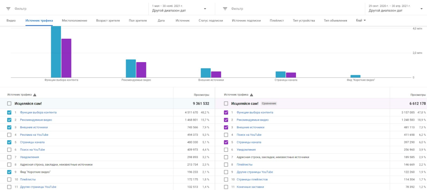Click the warning triangle in the 6 612 178 table header
The width and height of the screenshot is (427, 190).
click(251, 95)
